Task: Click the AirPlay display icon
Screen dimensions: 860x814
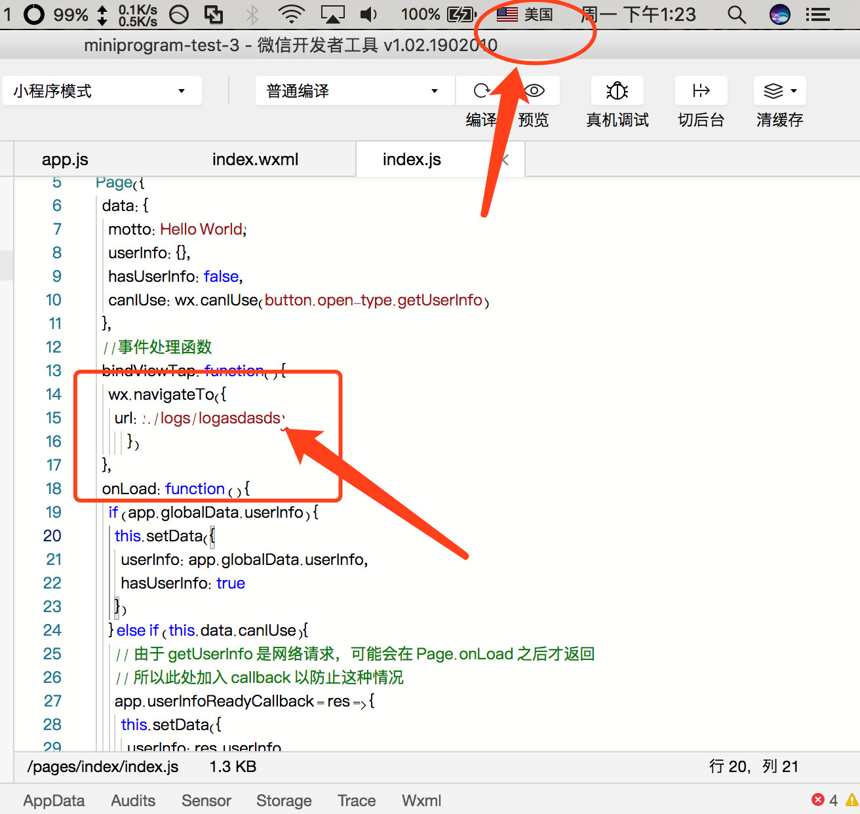Action: click(332, 14)
